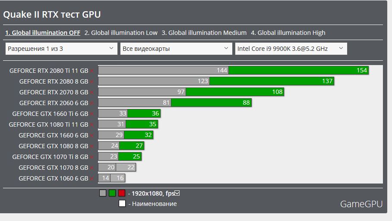Click the GEFORCE GTX 1080 Ti 11 GB label
Screen dimensions: 392x221
coord(48,125)
